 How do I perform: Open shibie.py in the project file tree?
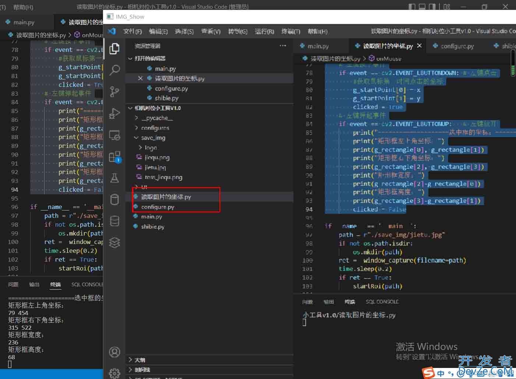[x=153, y=227]
